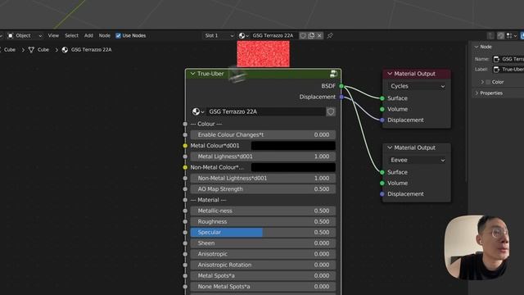Collapse the Node panel in sidebar
Screen dimensions: 524x295
tap(477, 47)
